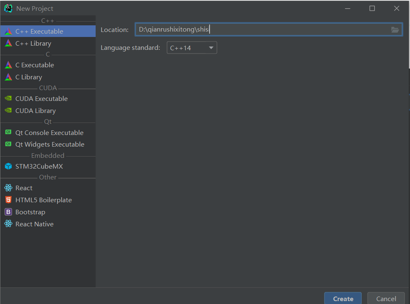
Task: Click the React Native atom icon
Action: pyautogui.click(x=8, y=224)
